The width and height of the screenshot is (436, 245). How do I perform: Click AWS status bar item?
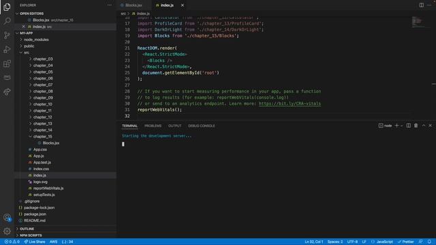coord(53,242)
